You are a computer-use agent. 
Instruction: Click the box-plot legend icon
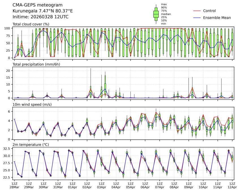156,14
